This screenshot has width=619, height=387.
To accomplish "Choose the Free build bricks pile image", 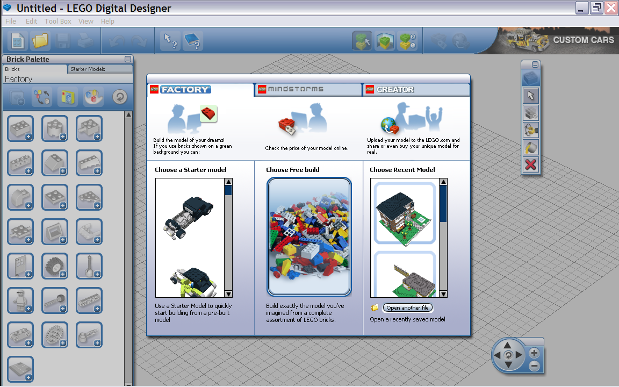I will point(309,236).
